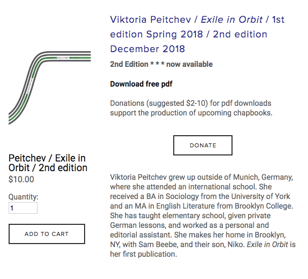Image resolution: width=308 pixels, height=279 pixels.
Task: Focus the Quantity input field
Action: pyautogui.click(x=23, y=208)
